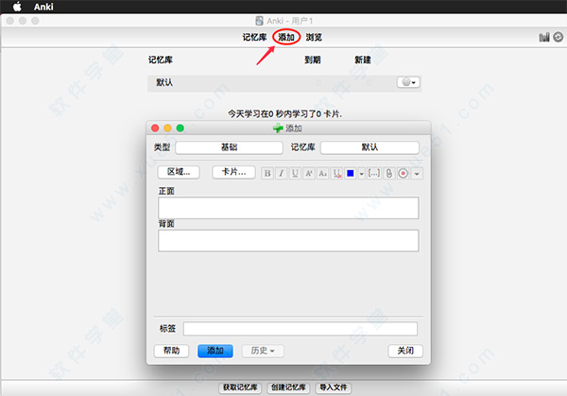Remove text formatting

336,173
